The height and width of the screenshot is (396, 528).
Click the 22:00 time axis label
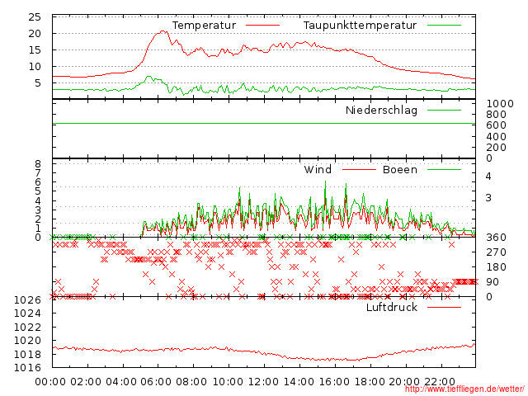tap(440, 381)
